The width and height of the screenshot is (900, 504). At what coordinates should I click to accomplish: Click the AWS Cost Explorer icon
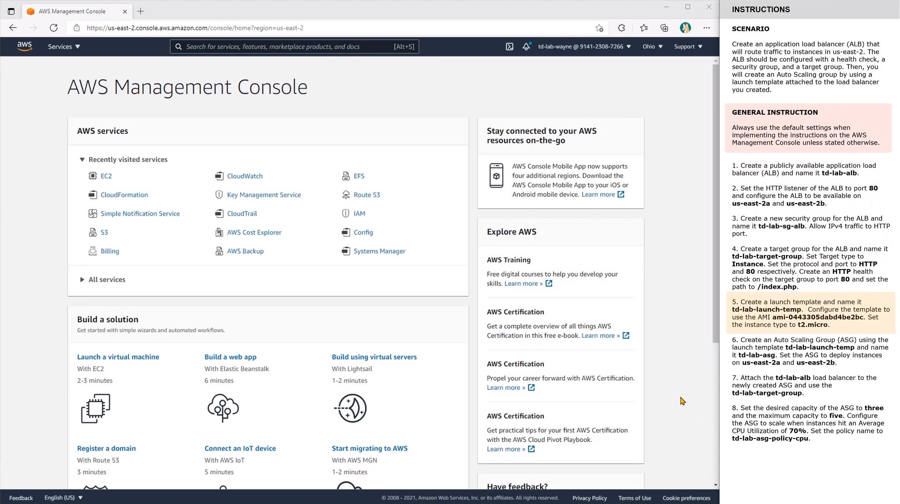pos(219,232)
